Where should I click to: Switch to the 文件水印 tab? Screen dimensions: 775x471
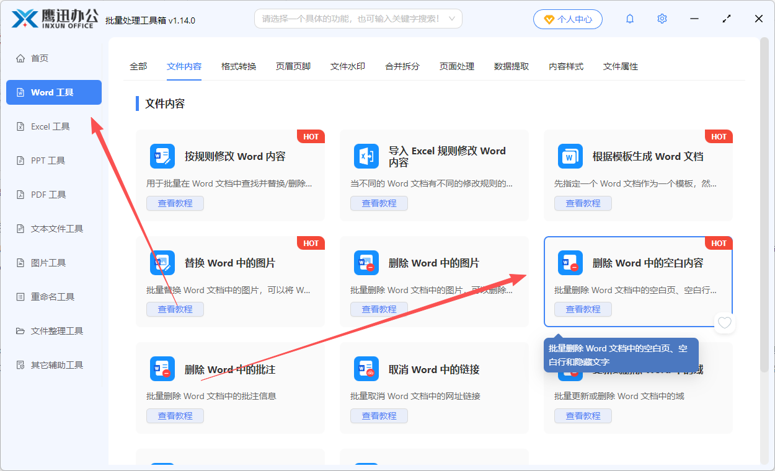348,66
